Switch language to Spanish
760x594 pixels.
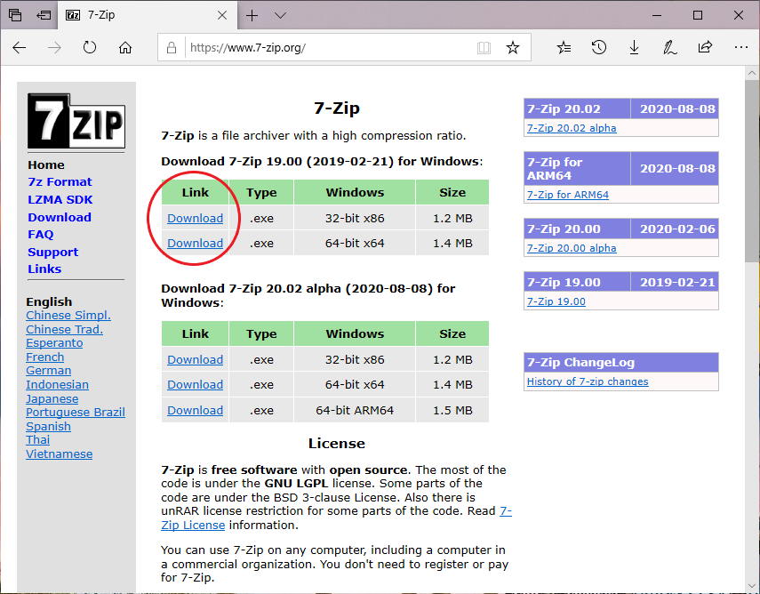click(49, 426)
